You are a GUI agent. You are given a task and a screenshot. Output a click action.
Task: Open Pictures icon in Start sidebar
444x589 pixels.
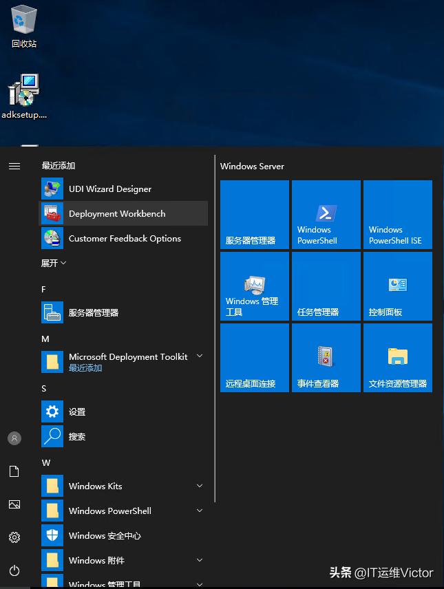(x=14, y=504)
